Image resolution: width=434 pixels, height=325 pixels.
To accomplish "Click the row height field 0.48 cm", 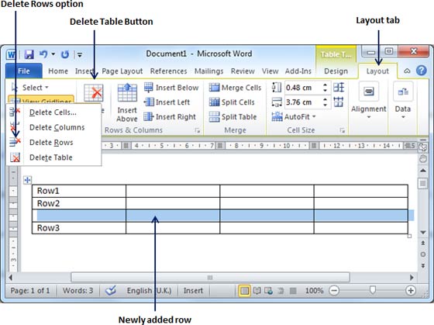I will click(x=303, y=88).
